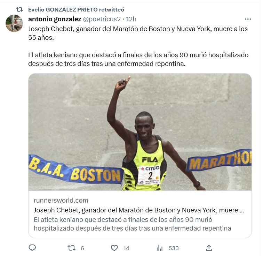Click the runnersworld.com domain label
The image size is (263, 256).
click(61, 200)
